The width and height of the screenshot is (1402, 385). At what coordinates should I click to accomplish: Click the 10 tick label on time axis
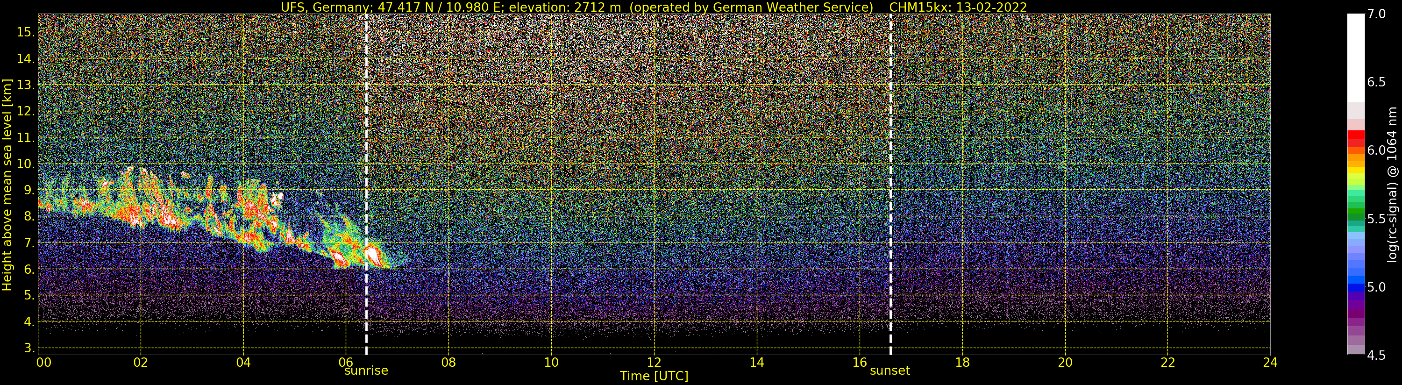point(551,363)
